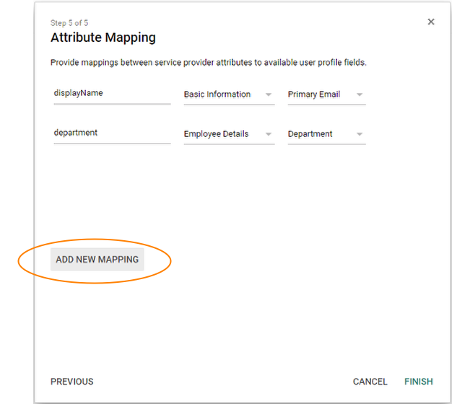Image resolution: width=452 pixels, height=404 pixels.
Task: Close the Attribute Mapping dialog
Action: (431, 22)
